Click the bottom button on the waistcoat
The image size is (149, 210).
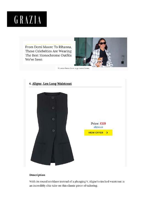click(53, 130)
